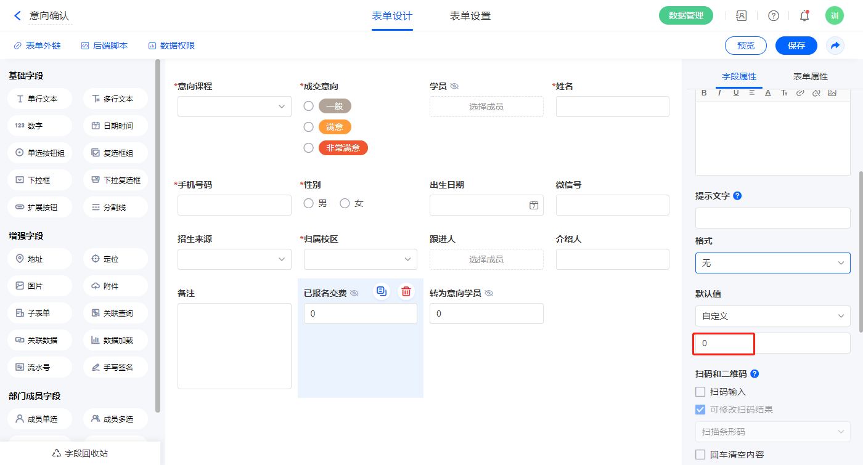The height and width of the screenshot is (465, 863).
Task: Click the 预览 button
Action: click(x=745, y=46)
